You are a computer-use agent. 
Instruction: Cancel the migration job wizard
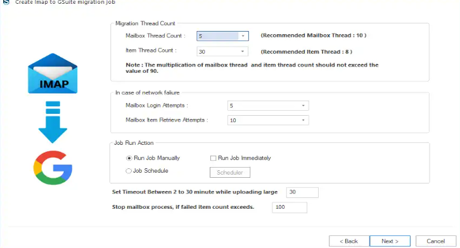click(x=436, y=241)
